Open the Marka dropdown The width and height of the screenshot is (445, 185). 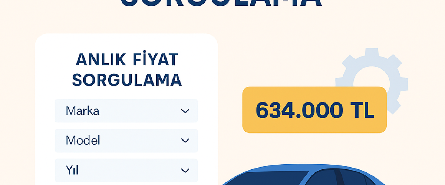click(126, 111)
